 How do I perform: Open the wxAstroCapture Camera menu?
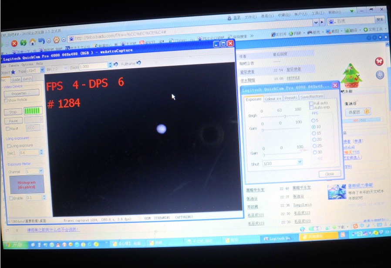coord(13,65)
